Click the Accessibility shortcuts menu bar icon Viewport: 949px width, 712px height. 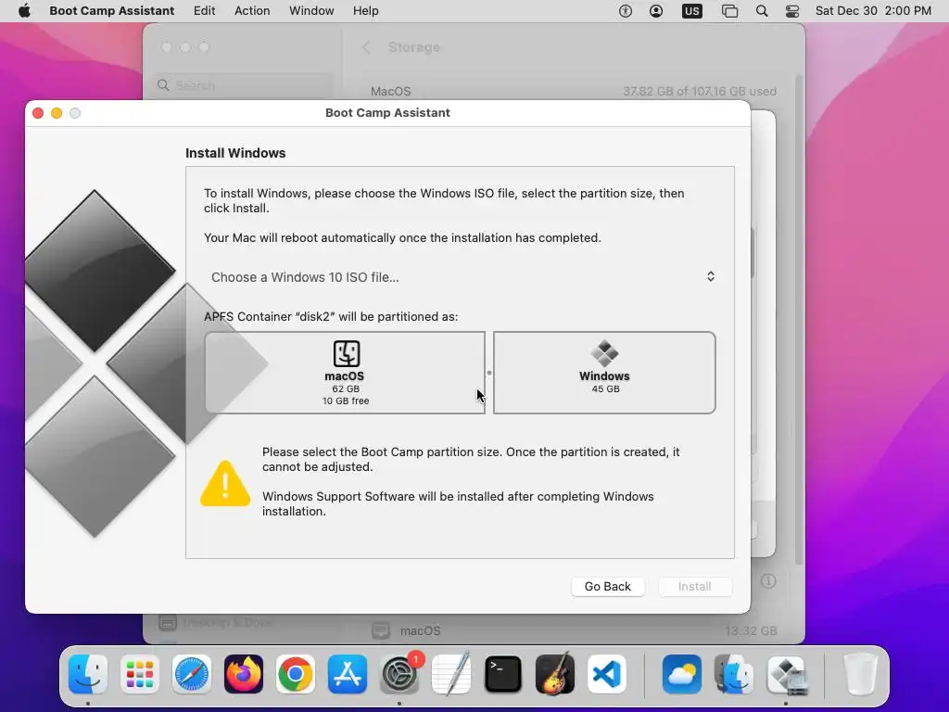pos(626,11)
